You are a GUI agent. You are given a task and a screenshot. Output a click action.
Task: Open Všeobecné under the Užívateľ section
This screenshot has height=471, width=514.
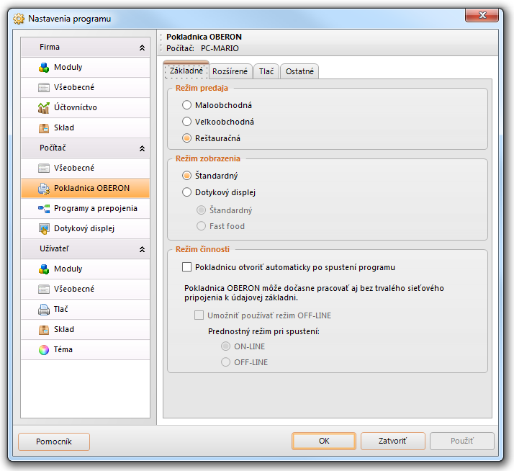73,289
